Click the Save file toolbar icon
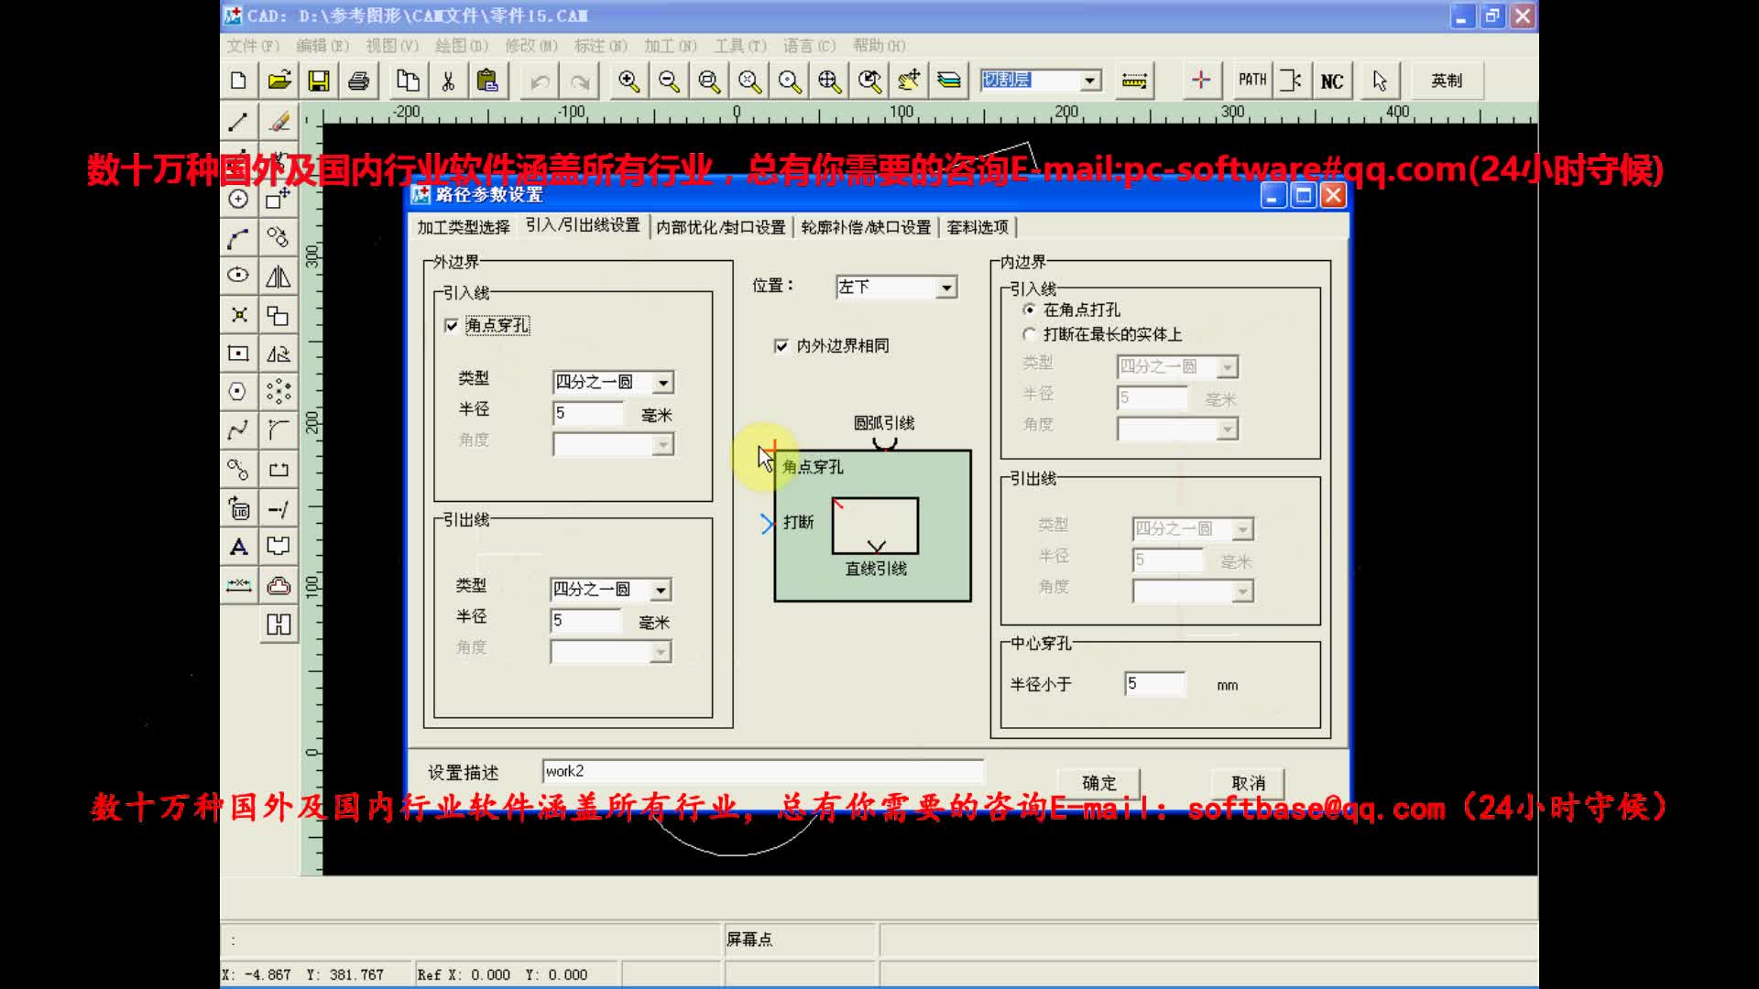 (318, 82)
